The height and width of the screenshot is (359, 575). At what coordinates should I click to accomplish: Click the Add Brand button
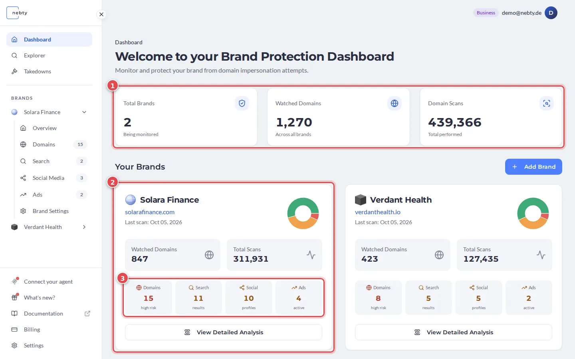pos(533,167)
